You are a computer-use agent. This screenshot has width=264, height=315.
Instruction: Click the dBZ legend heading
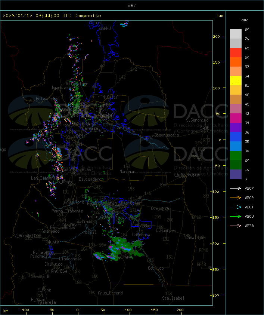coord(245,20)
